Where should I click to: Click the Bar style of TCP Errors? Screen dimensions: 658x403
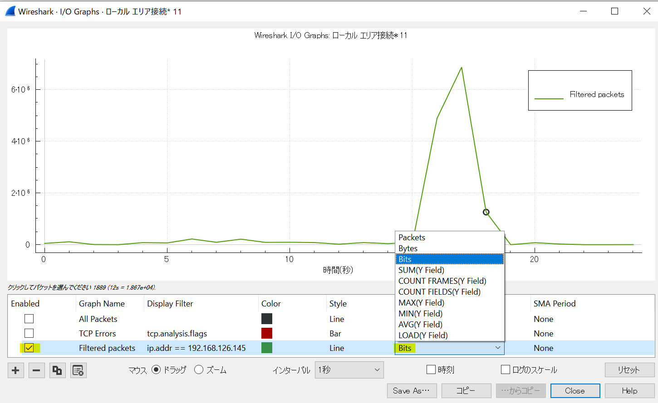[x=335, y=334]
